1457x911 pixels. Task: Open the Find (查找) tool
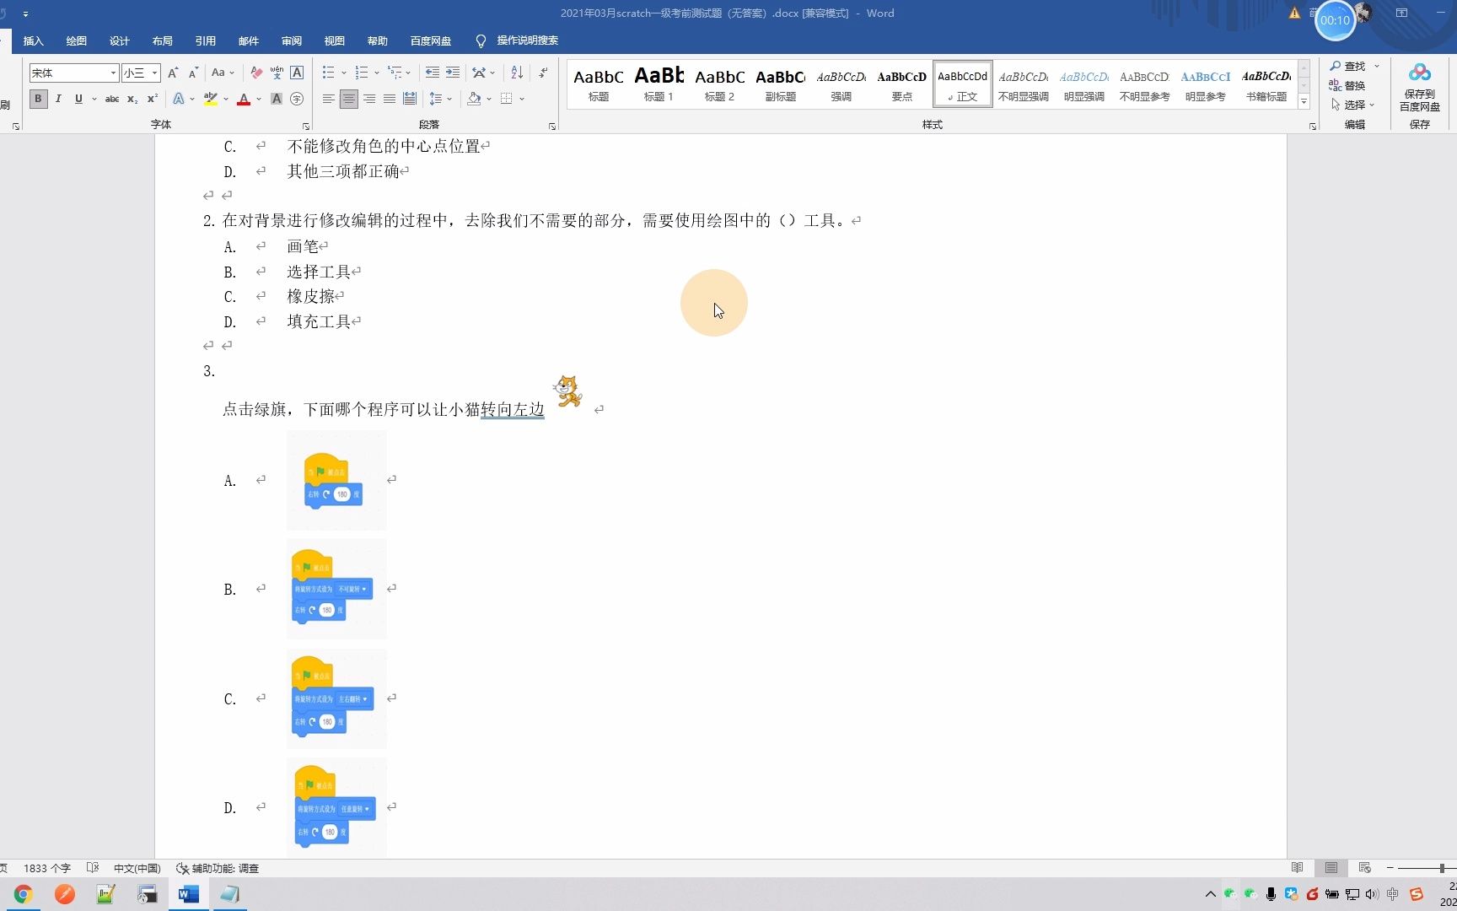[1349, 66]
